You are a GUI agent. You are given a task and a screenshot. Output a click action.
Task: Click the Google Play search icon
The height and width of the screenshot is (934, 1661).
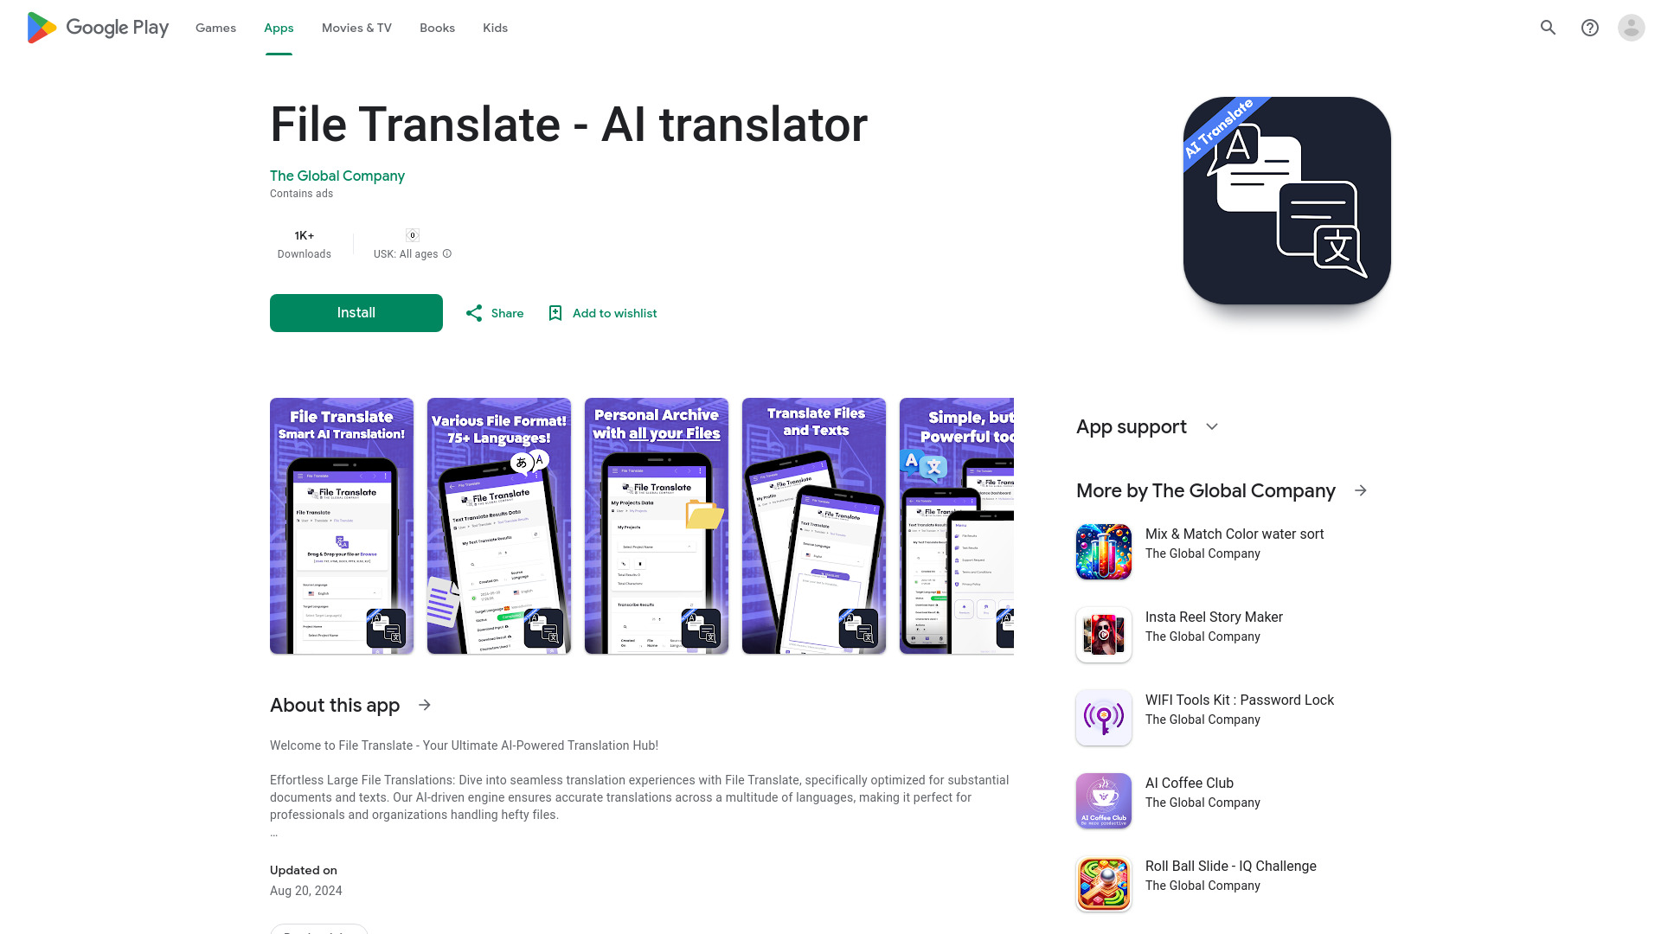tap(1548, 28)
